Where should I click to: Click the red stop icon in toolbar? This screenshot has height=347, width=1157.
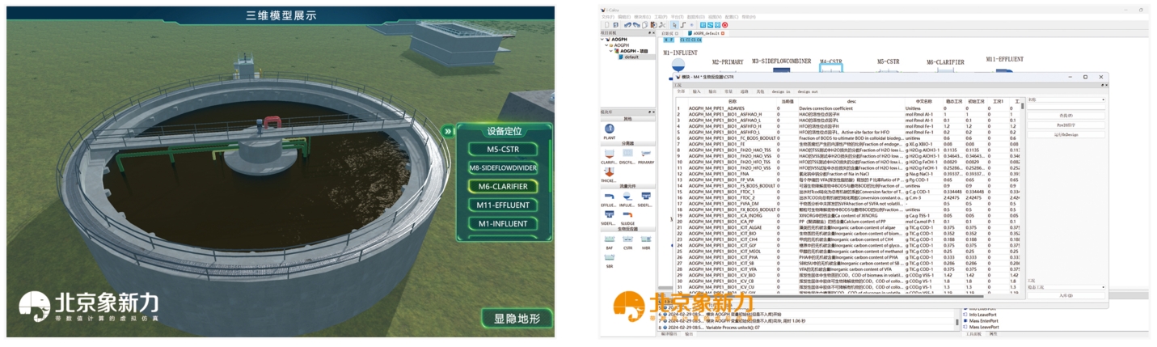pyautogui.click(x=724, y=25)
